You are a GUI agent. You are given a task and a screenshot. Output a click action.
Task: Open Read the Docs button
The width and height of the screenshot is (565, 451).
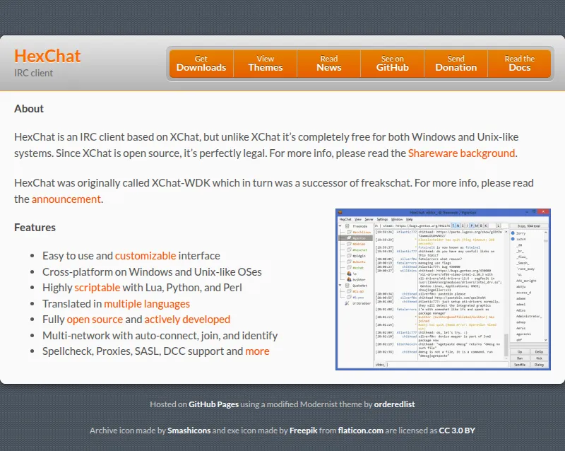520,64
